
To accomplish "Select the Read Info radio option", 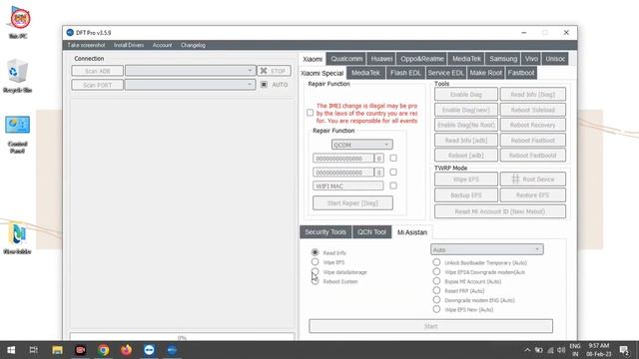I will tap(316, 252).
